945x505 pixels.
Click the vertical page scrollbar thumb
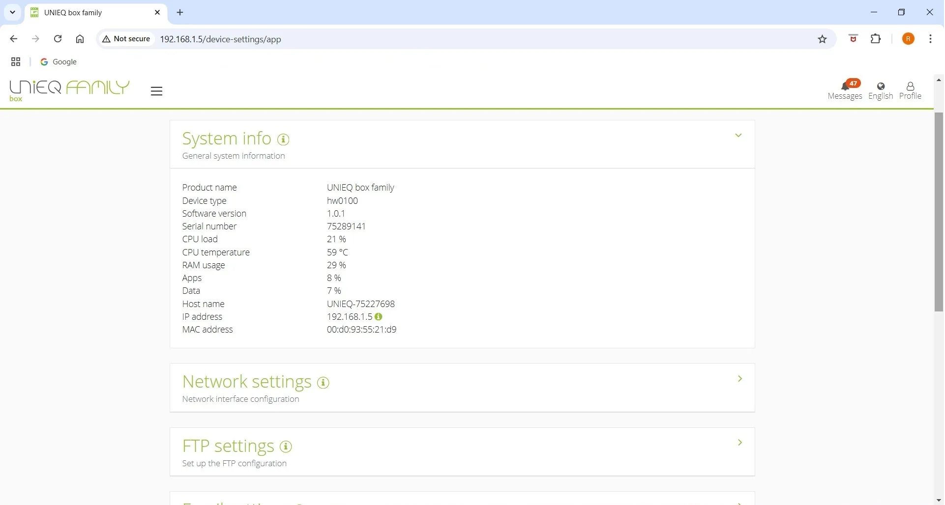pos(940,212)
